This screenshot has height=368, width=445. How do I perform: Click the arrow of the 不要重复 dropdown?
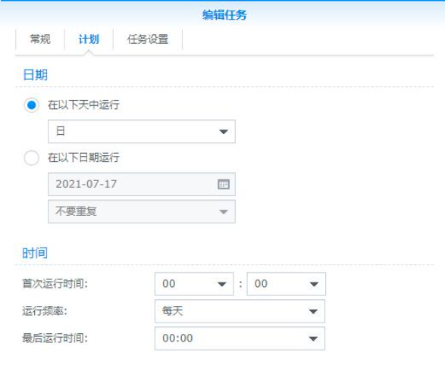click(224, 212)
